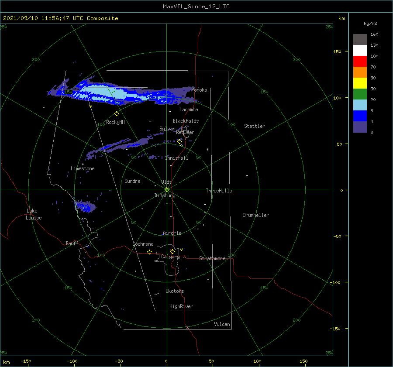Viewport: 393px width, 367px height.
Task: Click the Okotoks town label
Action: coord(175,291)
